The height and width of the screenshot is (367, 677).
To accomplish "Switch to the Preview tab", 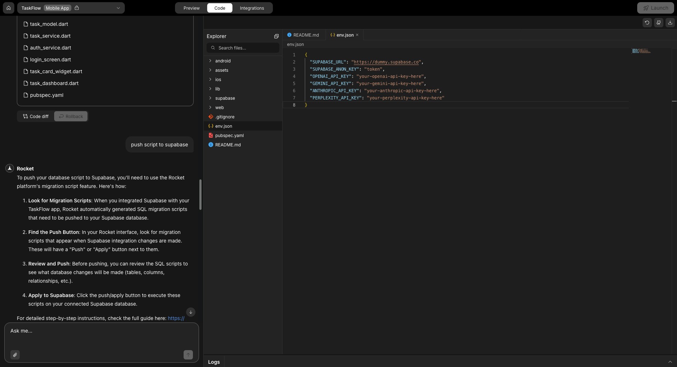I will (191, 8).
